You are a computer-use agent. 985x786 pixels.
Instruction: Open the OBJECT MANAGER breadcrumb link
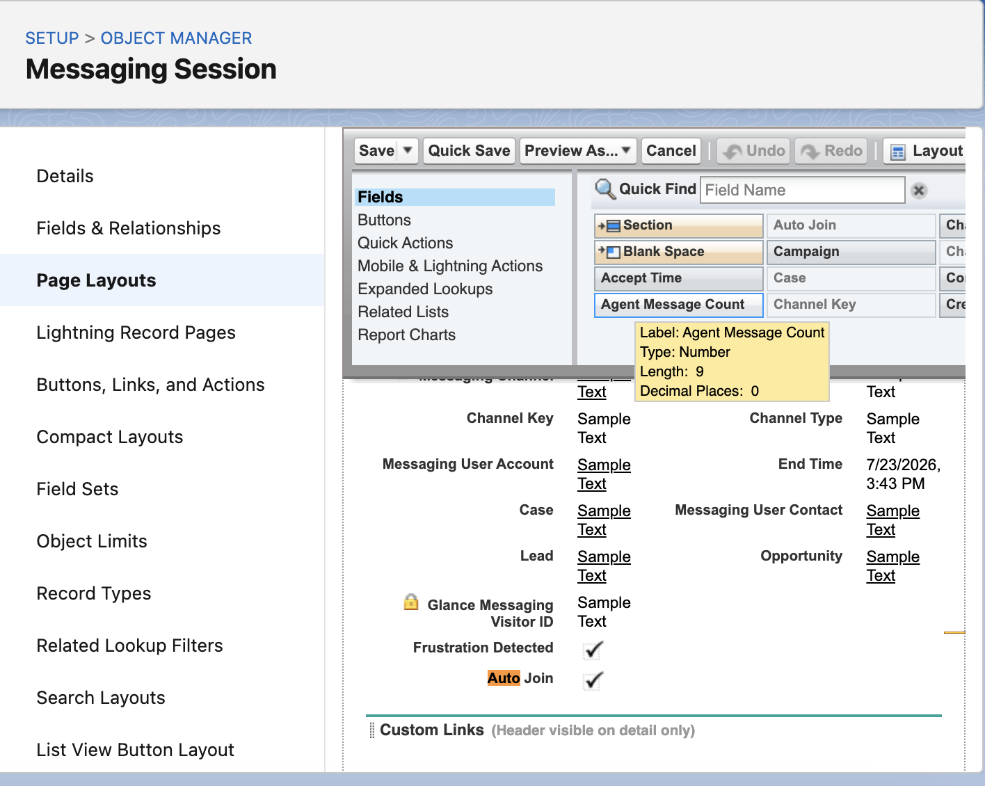coord(176,38)
